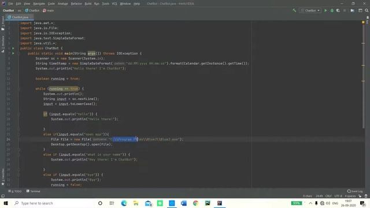Open Microsoft Edge from the taskbar
370x208 pixels.
[124, 203]
